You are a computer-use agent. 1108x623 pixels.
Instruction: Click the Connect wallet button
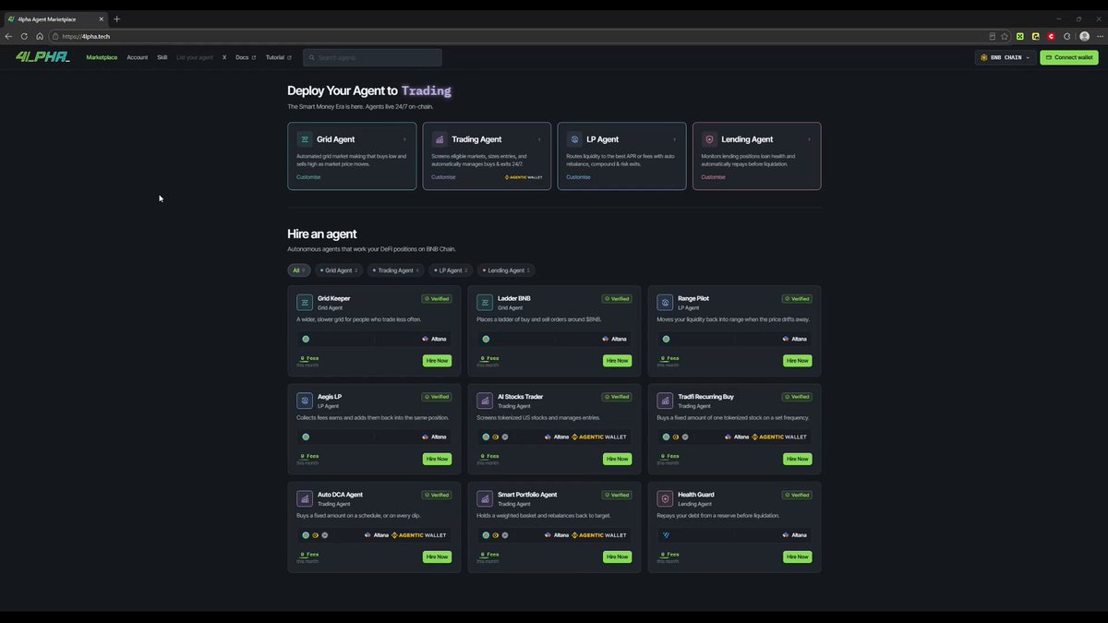(x=1069, y=57)
